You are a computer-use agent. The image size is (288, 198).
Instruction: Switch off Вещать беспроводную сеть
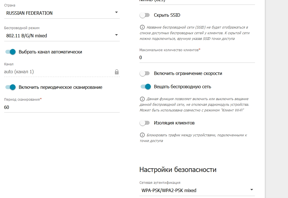[x=146, y=87]
